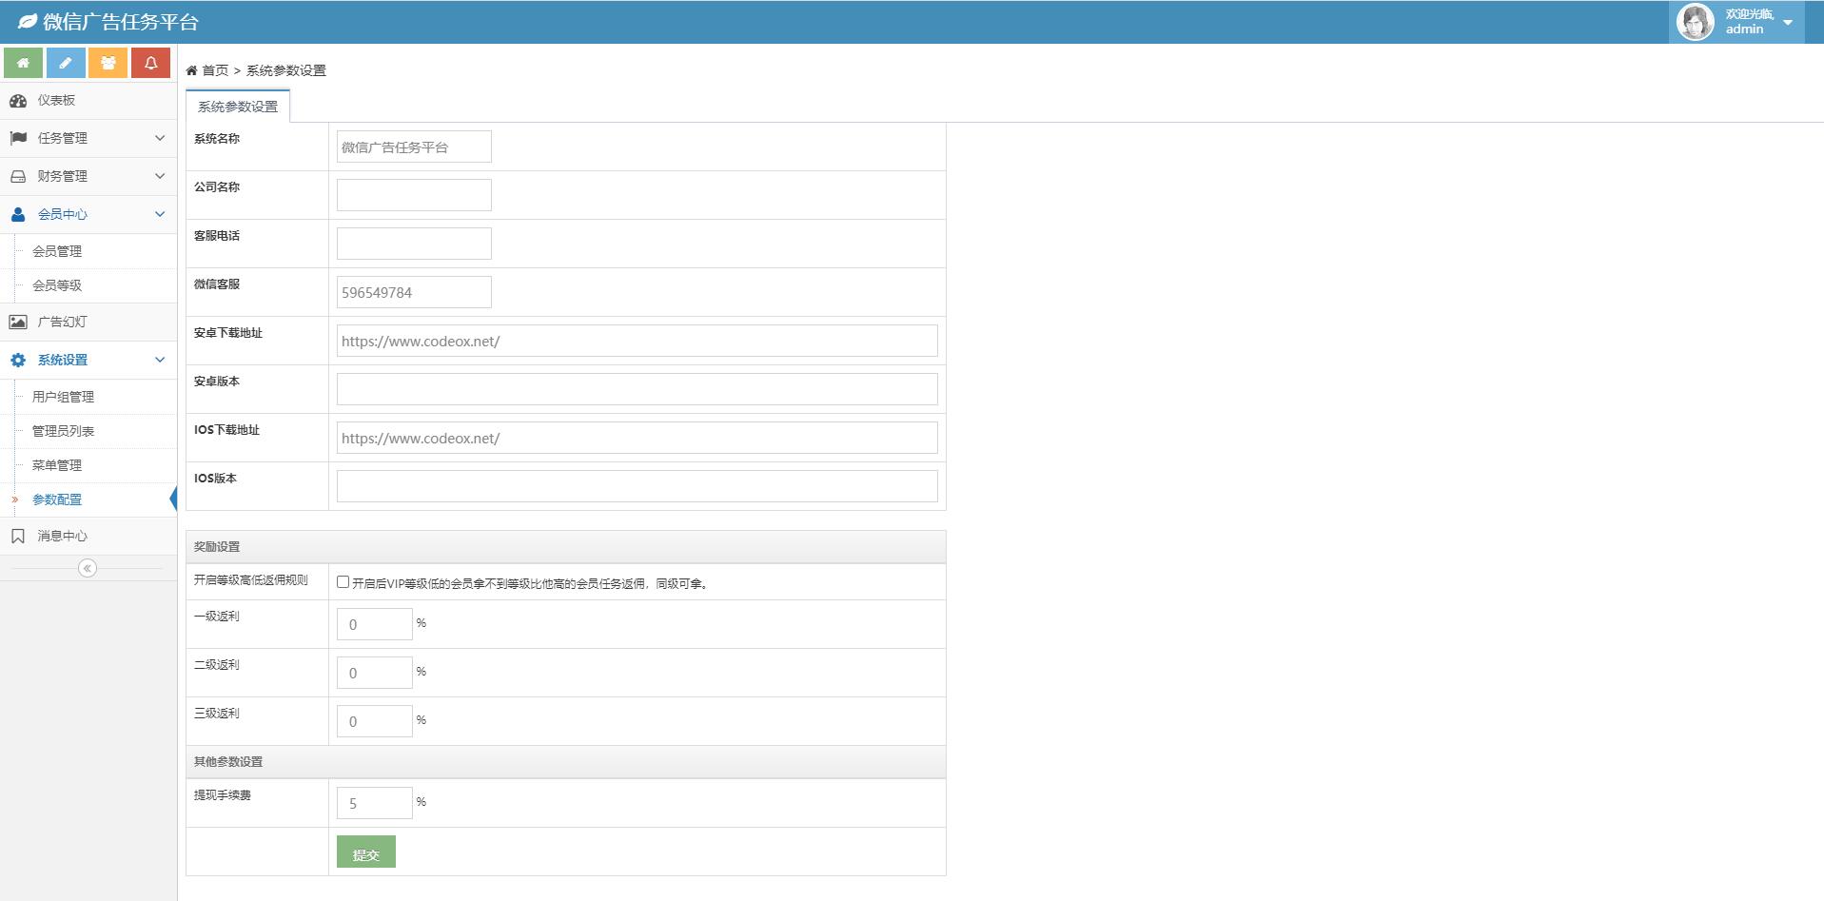This screenshot has width=1824, height=901.
Task: Expand the 财务管理 menu chevron
Action: [160, 176]
